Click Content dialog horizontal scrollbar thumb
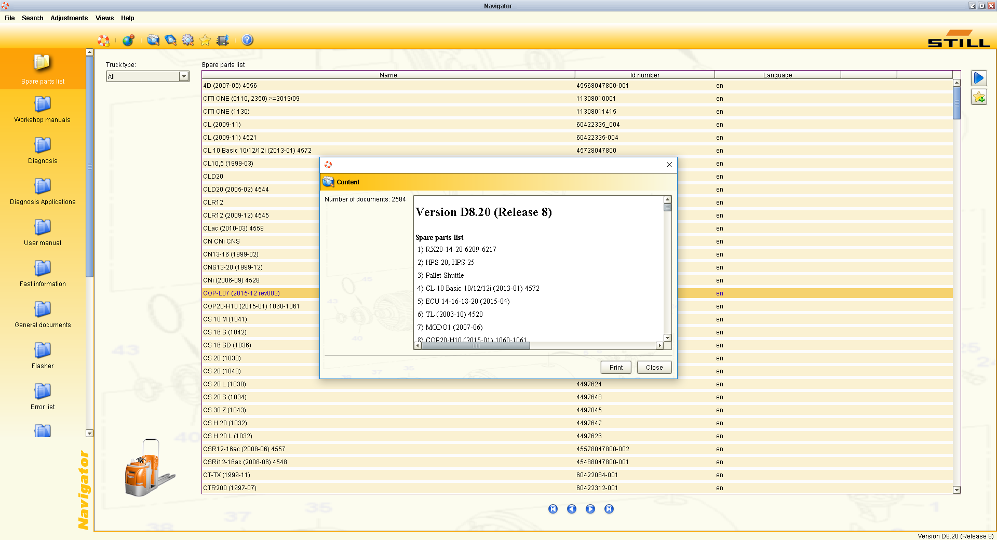Screen dimensions: 997x540 (476, 345)
